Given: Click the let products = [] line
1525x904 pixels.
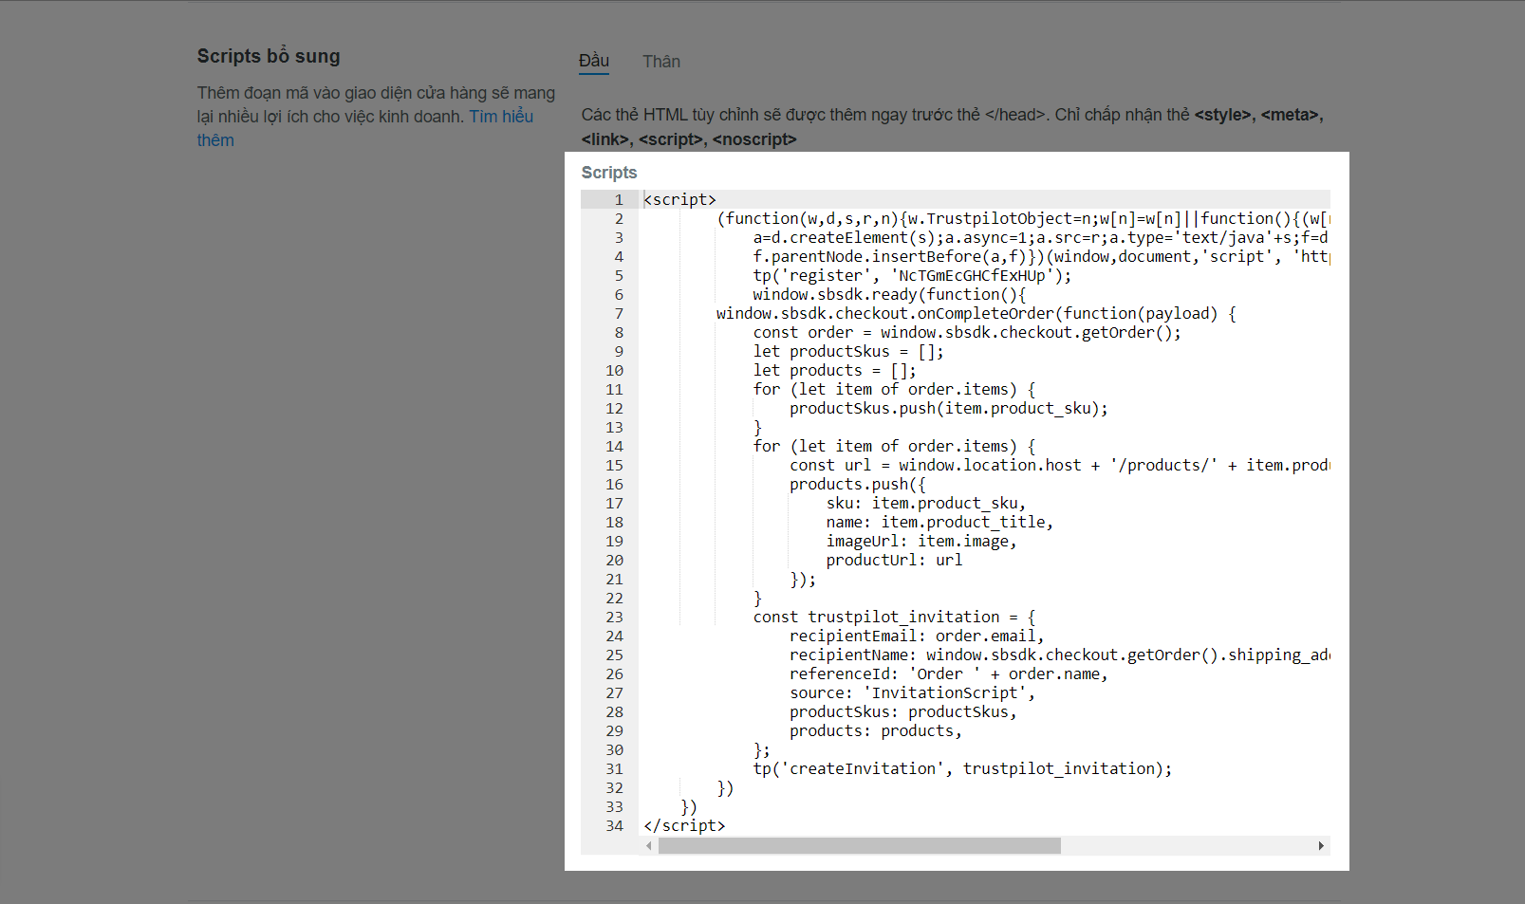Looking at the screenshot, I should (x=835, y=370).
